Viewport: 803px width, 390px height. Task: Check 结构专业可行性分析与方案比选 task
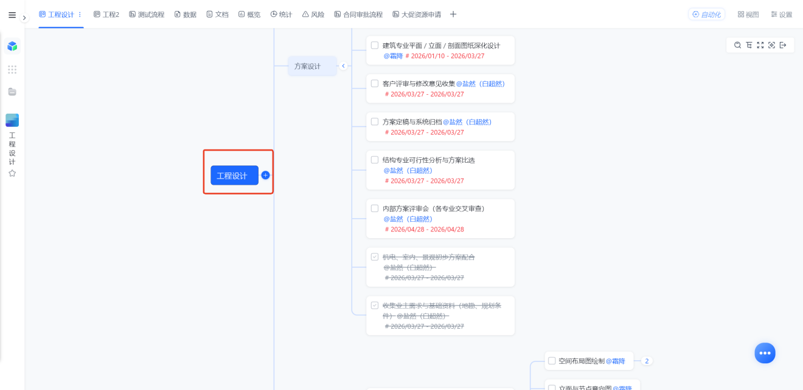pyautogui.click(x=375, y=160)
